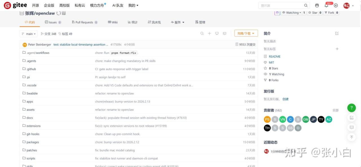Toggle the Watching button

(x=292, y=13)
